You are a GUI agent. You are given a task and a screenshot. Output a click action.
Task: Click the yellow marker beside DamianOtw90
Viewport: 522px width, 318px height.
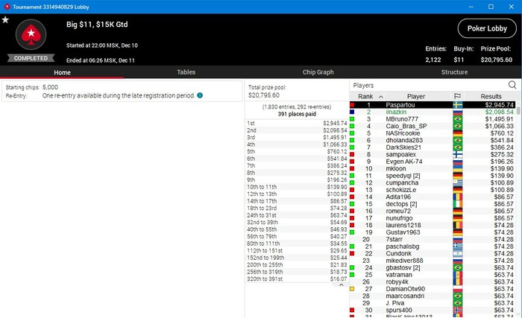coord(352,289)
